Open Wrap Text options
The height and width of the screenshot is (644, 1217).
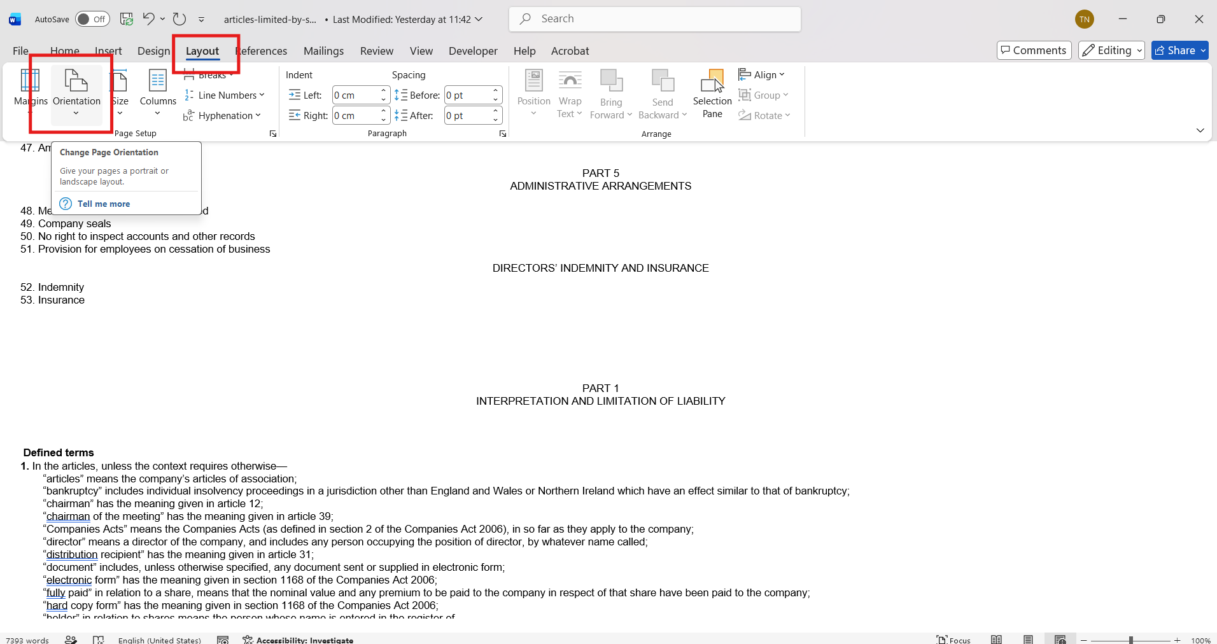pos(570,94)
